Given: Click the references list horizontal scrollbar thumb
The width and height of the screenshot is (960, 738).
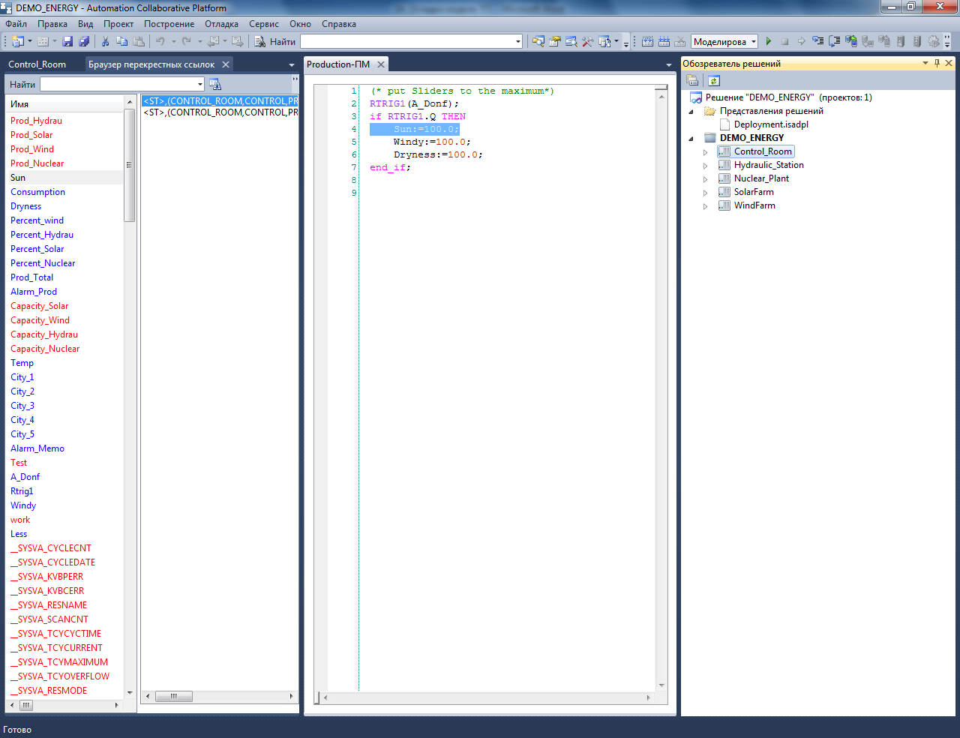Looking at the screenshot, I should pos(173,696).
